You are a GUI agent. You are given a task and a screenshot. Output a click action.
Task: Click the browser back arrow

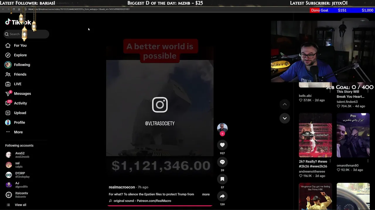point(3,9)
